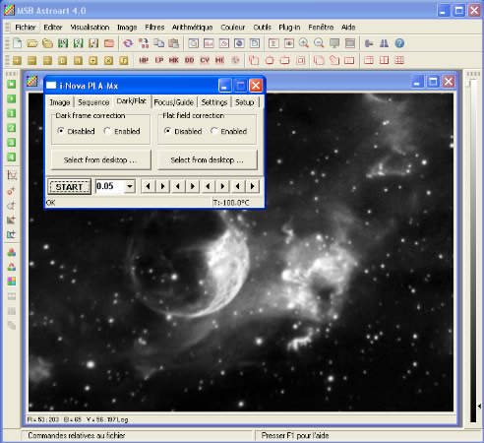Image resolution: width=484 pixels, height=443 pixels.
Task: Switch to the Focus/Guide tab
Action: 174,102
